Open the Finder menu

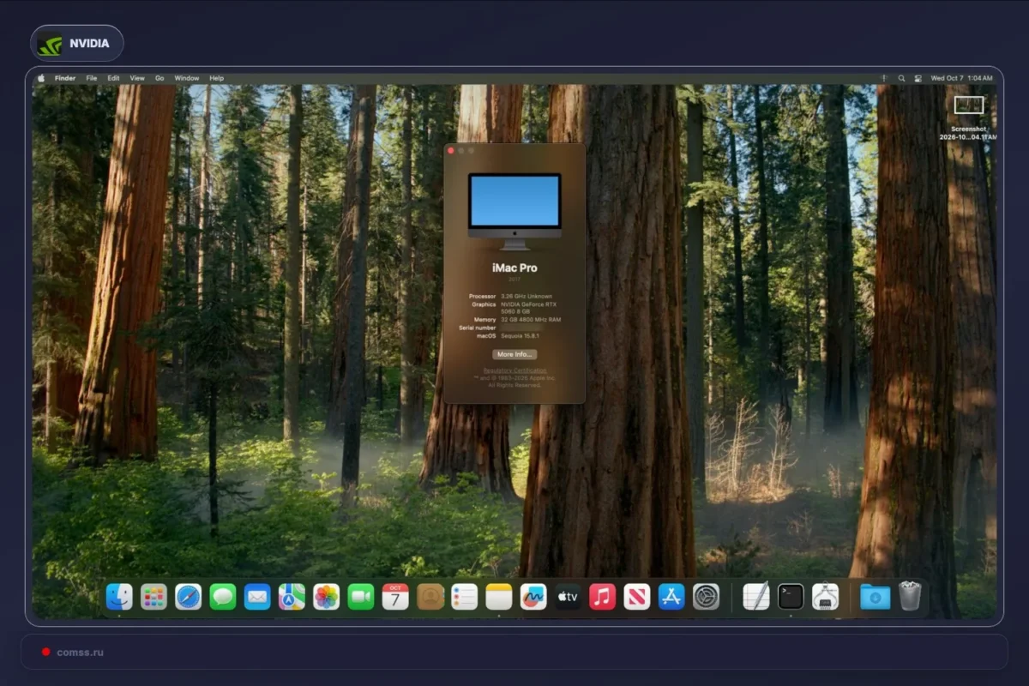click(65, 78)
